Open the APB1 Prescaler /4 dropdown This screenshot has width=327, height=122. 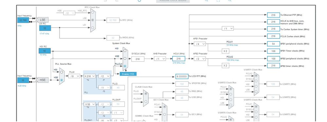(x=200, y=44)
